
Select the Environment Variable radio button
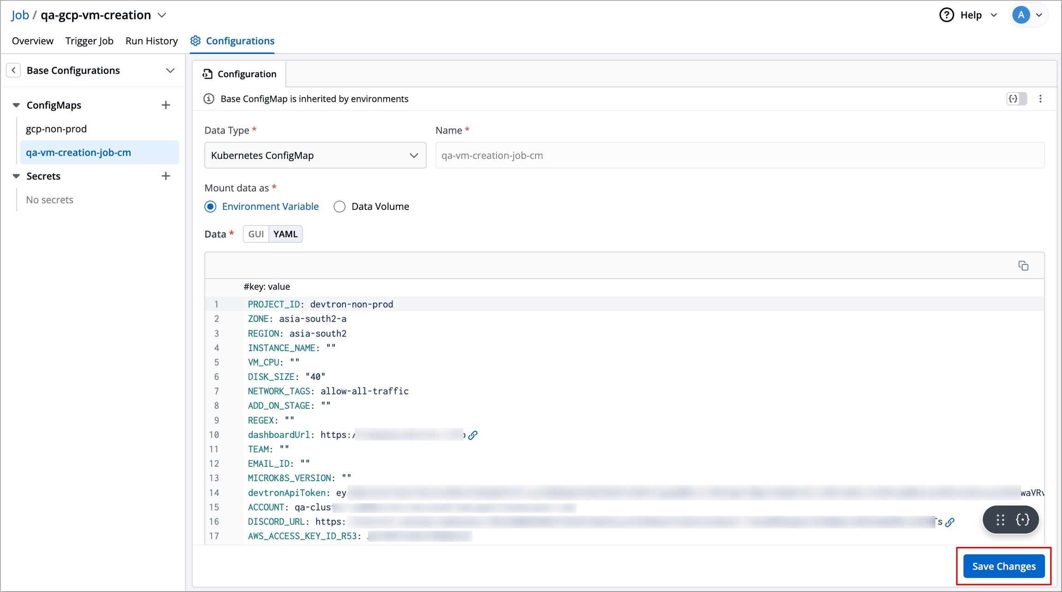210,207
